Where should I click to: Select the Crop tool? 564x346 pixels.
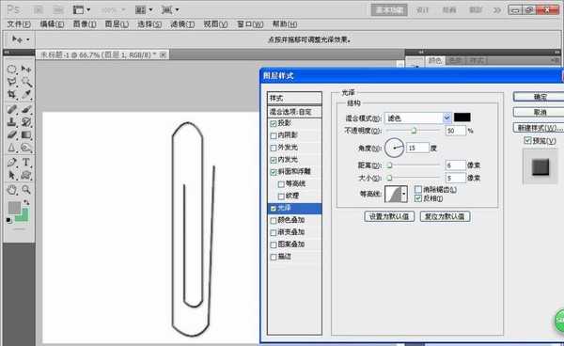tap(12, 95)
